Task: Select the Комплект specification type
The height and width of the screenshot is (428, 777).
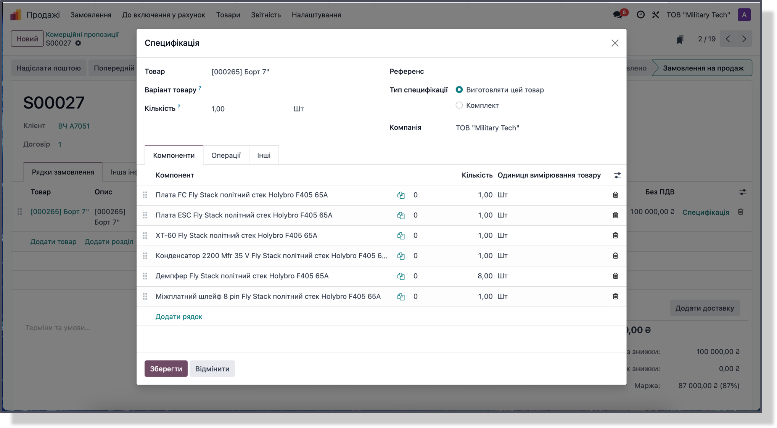Action: pyautogui.click(x=459, y=105)
